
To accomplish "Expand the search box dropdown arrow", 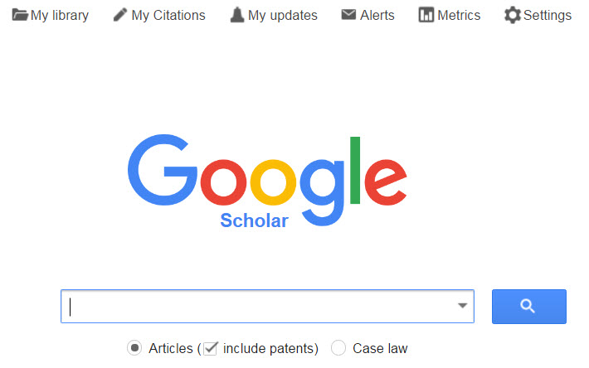I will click(462, 306).
